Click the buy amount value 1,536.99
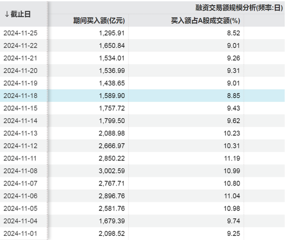Viewport: 285px width, 240px height. pos(112,71)
